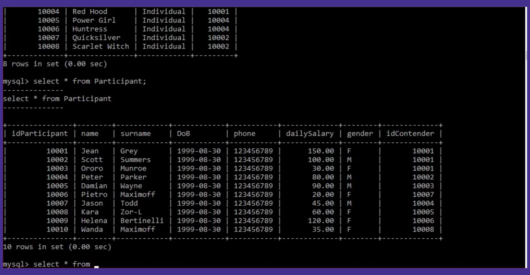
Task: Click the phone number in Wanda's row
Action: point(253,229)
